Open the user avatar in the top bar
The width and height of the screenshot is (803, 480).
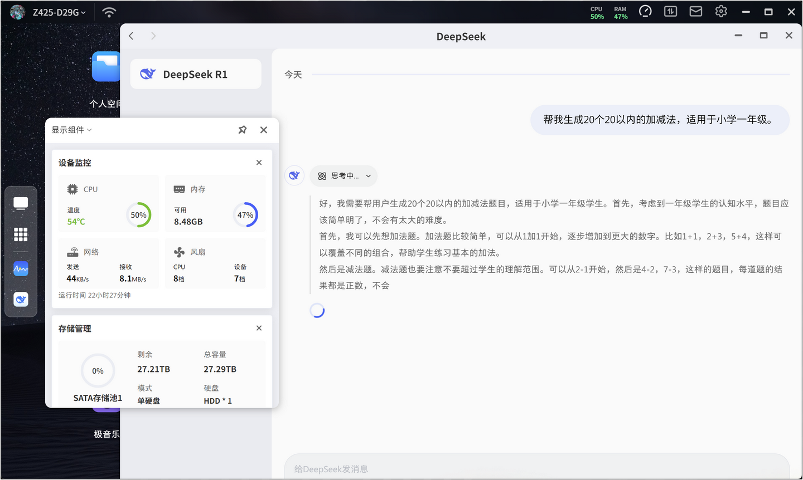click(x=17, y=12)
